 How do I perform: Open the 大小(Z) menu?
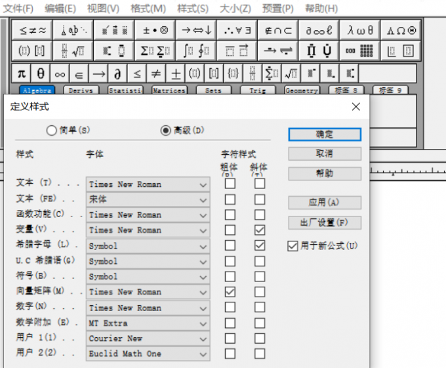[235, 9]
